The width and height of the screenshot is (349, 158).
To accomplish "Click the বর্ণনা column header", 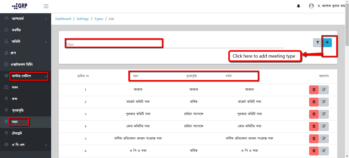I will tap(229, 76).
